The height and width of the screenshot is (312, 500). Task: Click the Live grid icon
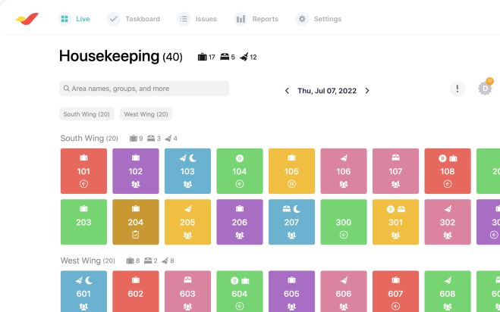64,19
